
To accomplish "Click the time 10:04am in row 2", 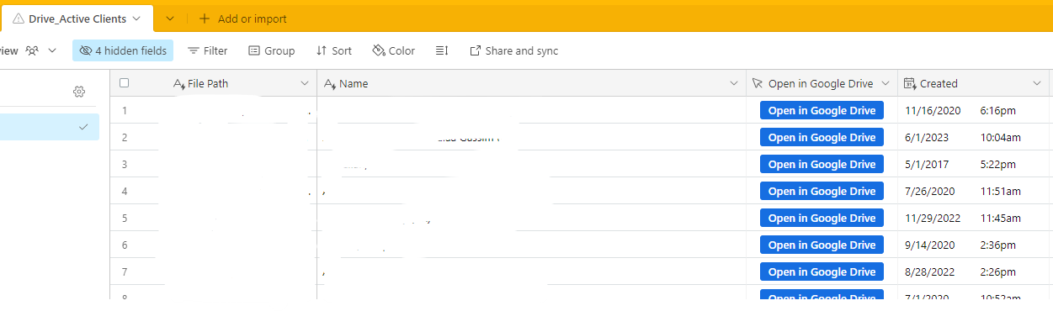I will tap(1001, 137).
